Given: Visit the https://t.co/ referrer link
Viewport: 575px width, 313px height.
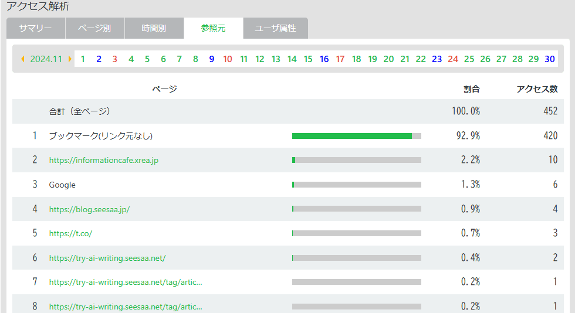Looking at the screenshot, I should pos(70,233).
